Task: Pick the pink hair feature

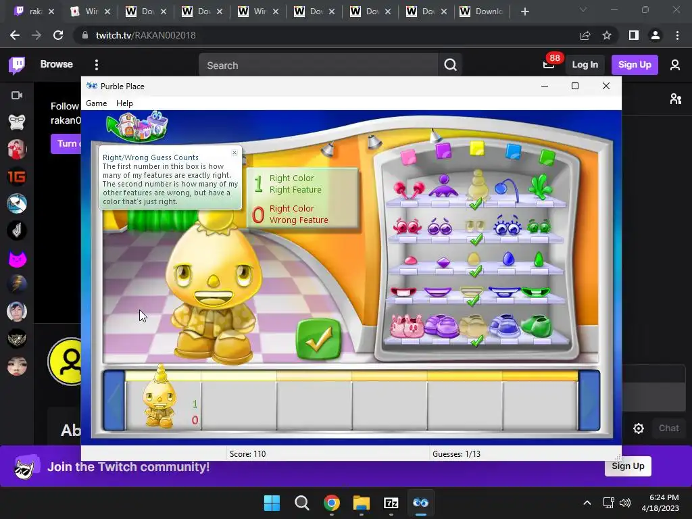Action: [x=409, y=190]
